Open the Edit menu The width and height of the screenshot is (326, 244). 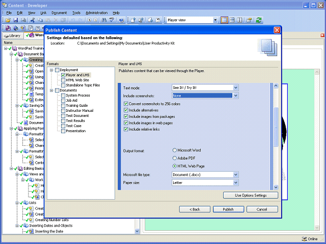point(20,13)
